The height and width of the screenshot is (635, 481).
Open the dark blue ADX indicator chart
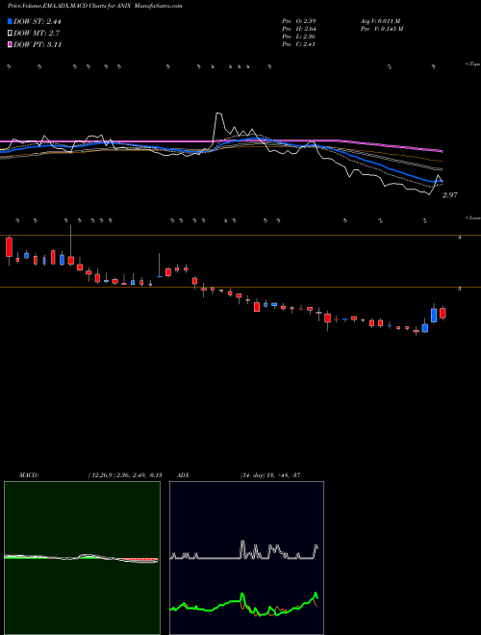click(246, 558)
